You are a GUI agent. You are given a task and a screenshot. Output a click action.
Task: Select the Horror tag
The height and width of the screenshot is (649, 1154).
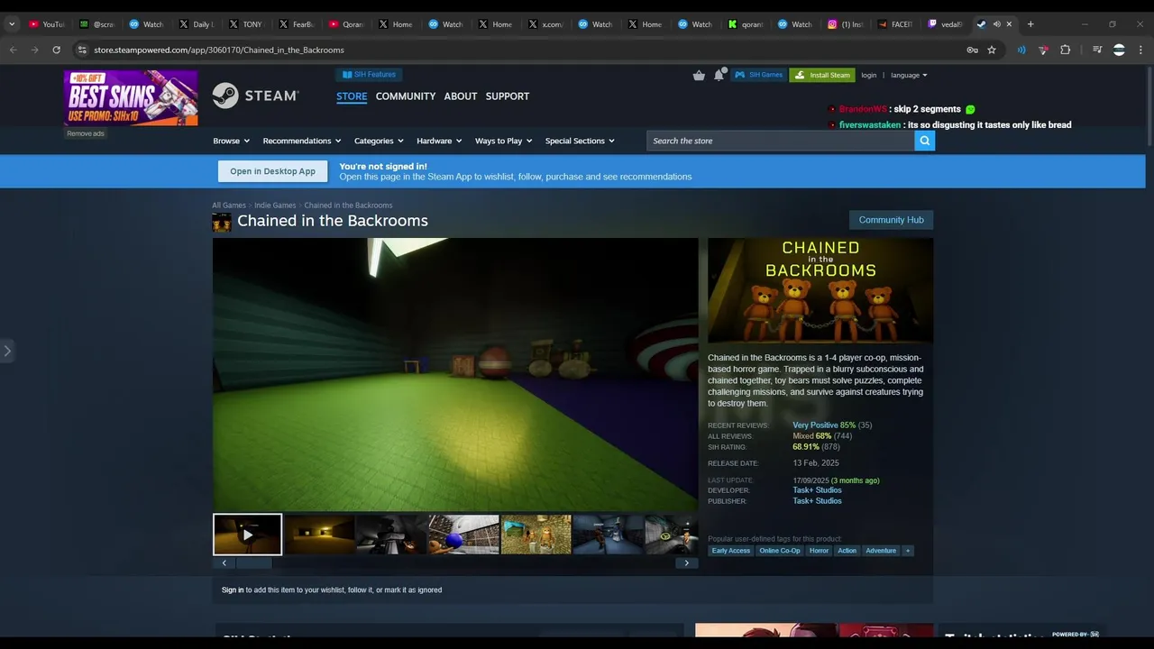pyautogui.click(x=819, y=551)
